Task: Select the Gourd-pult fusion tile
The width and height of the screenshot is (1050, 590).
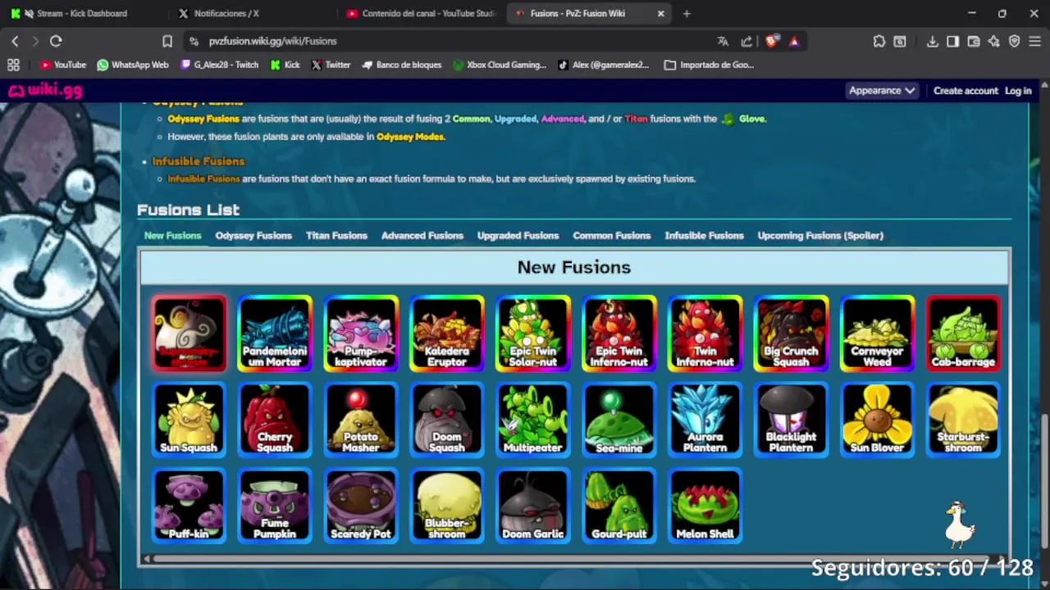Action: [619, 506]
